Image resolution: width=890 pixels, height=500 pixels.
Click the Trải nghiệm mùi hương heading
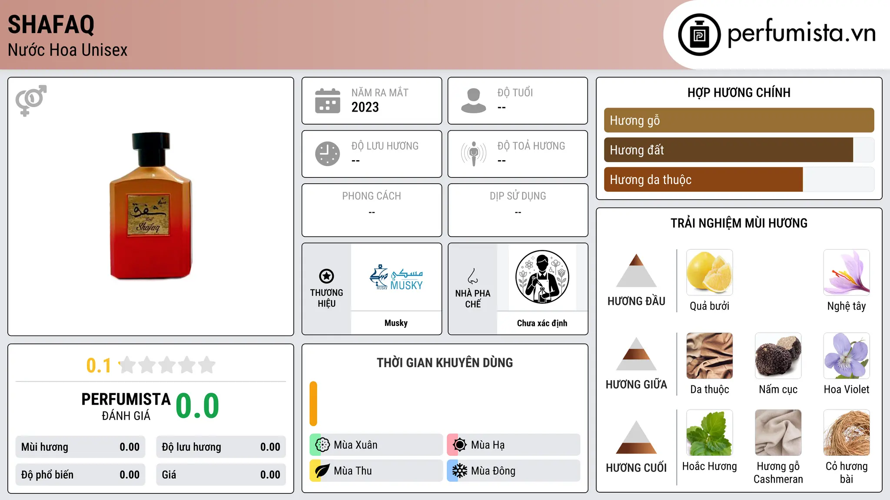pyautogui.click(x=739, y=223)
